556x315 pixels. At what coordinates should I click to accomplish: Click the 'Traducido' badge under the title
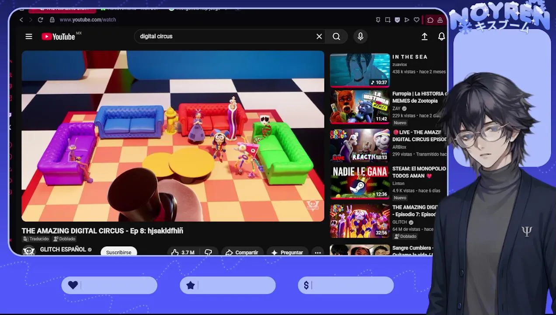(x=36, y=239)
